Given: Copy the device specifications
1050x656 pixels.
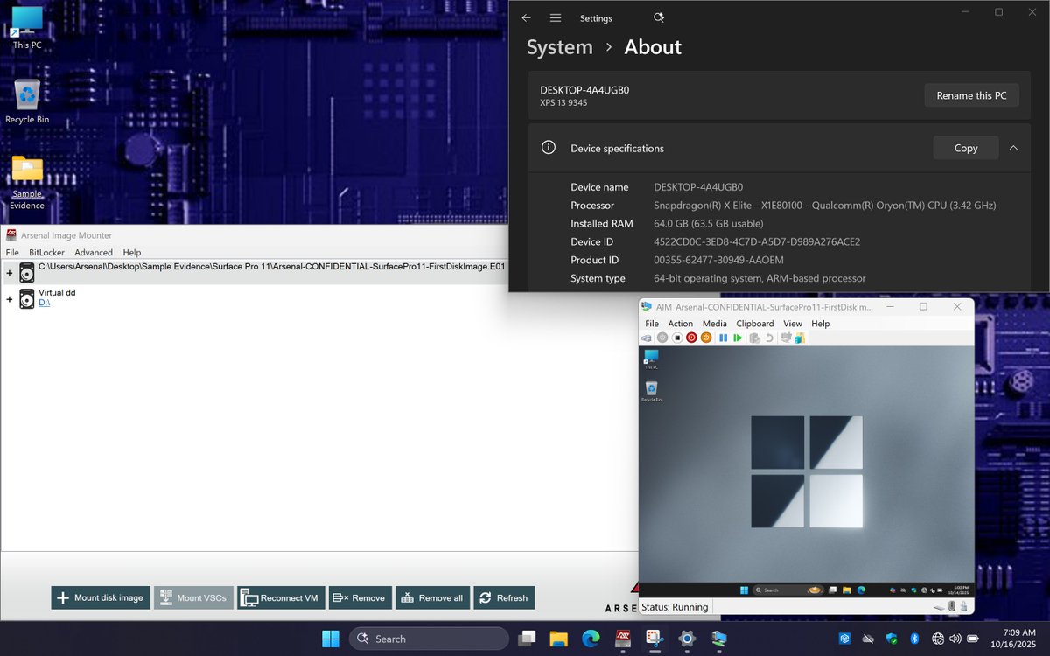Looking at the screenshot, I should click(966, 148).
